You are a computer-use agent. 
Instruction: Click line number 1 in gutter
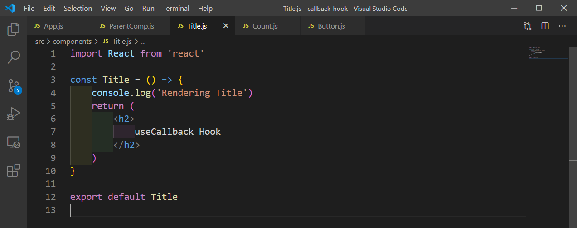click(x=53, y=53)
